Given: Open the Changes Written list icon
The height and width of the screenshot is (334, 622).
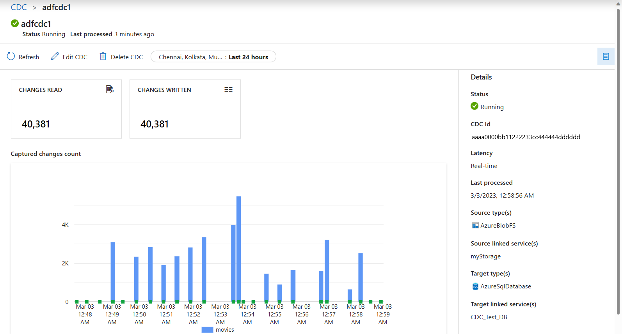Looking at the screenshot, I should click(x=228, y=90).
